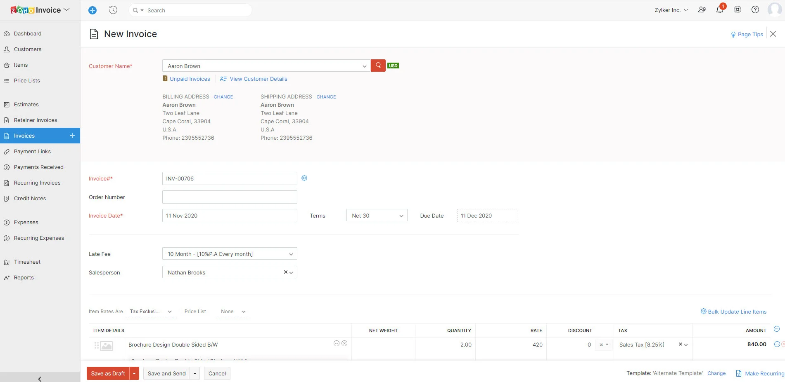The height and width of the screenshot is (382, 785).
Task: Collapse the sidebar with bottom arrow
Action: (40, 379)
